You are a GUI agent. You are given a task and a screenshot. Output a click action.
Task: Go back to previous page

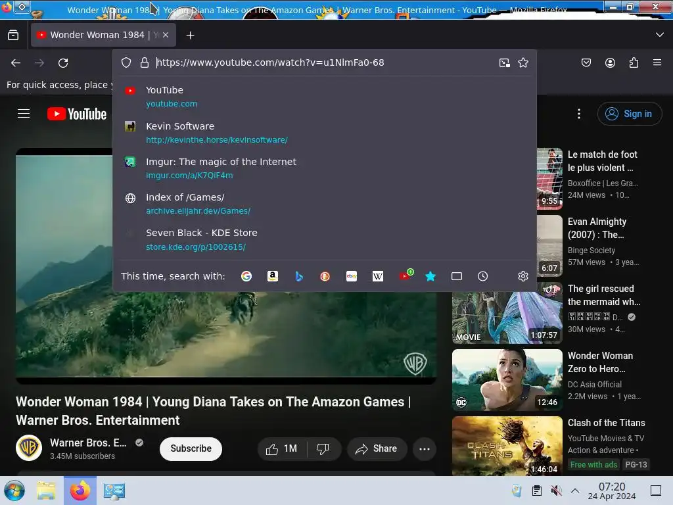coord(16,63)
